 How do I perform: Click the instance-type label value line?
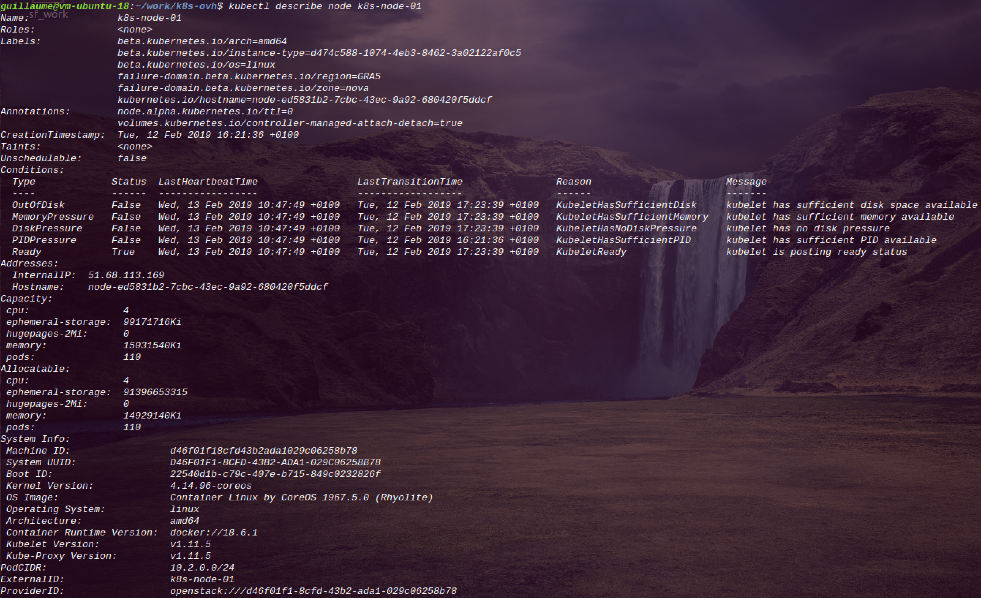pos(319,53)
